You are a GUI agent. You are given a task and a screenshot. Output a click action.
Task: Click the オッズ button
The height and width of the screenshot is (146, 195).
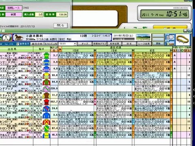pos(84,44)
